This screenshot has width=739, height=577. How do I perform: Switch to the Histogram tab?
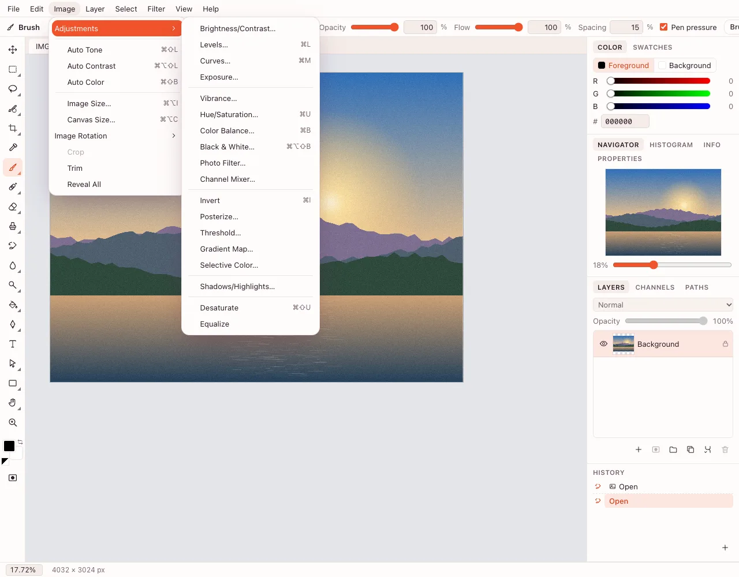671,145
